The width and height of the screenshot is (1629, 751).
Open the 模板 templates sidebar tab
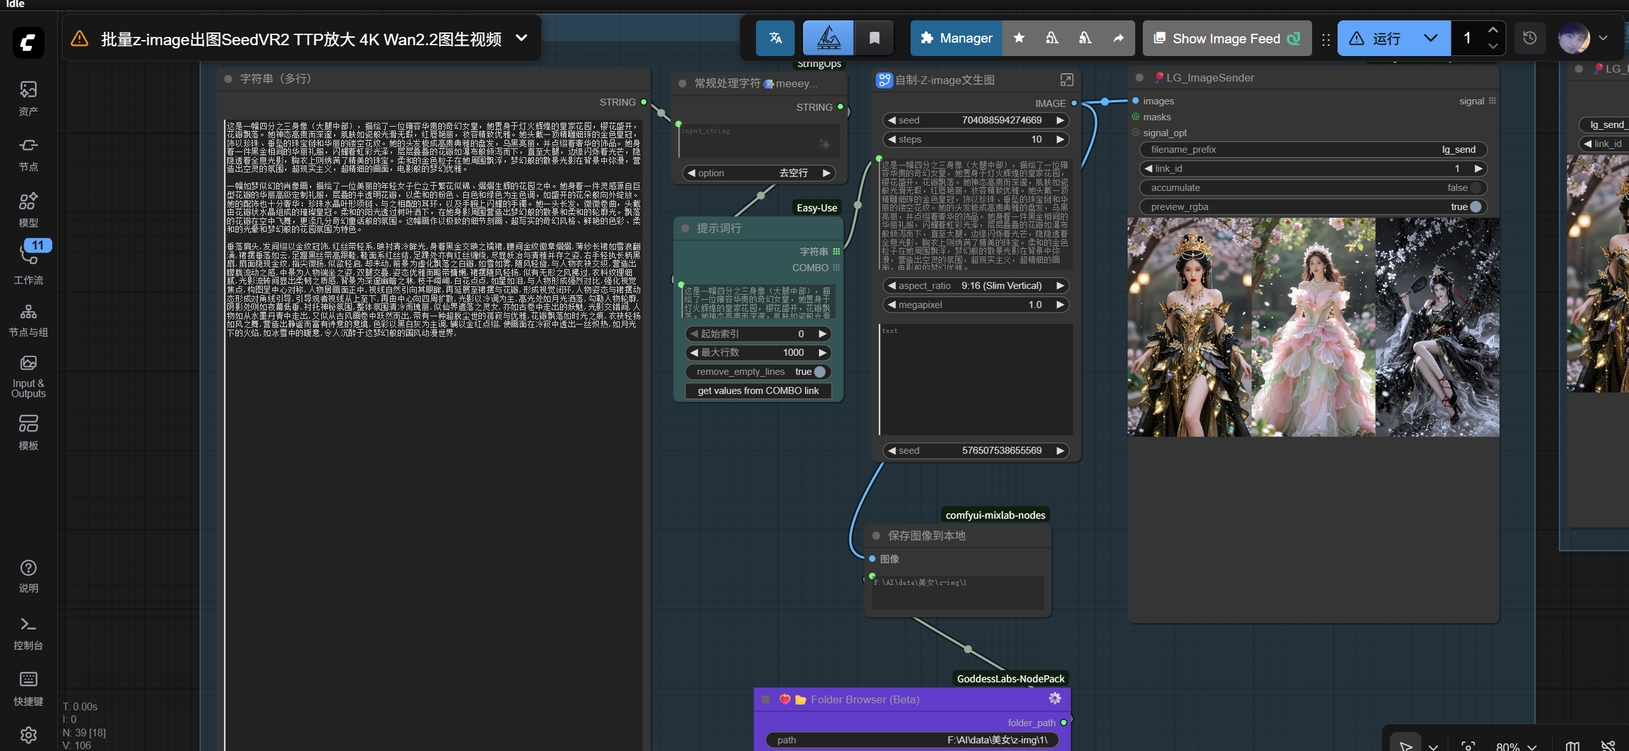29,432
